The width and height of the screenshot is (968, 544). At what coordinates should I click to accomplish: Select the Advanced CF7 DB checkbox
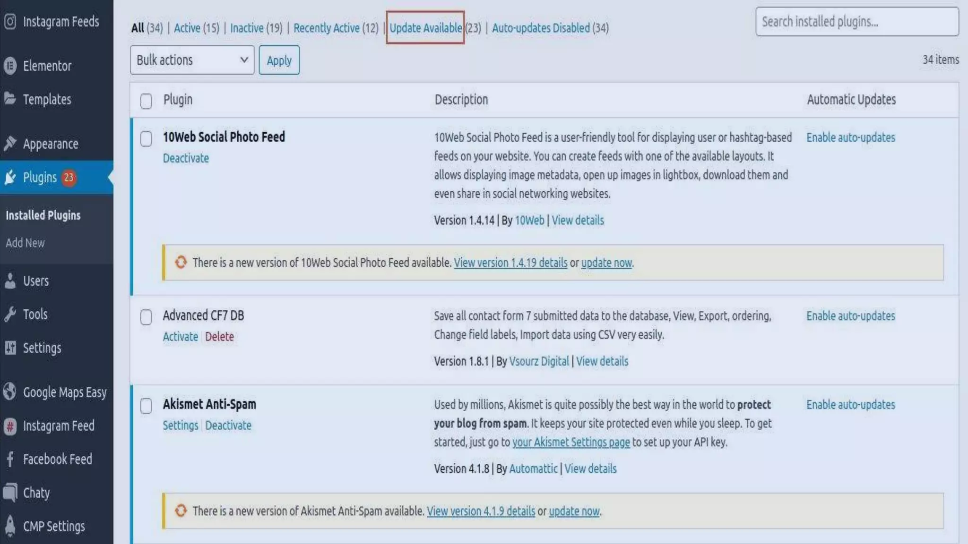[146, 317]
